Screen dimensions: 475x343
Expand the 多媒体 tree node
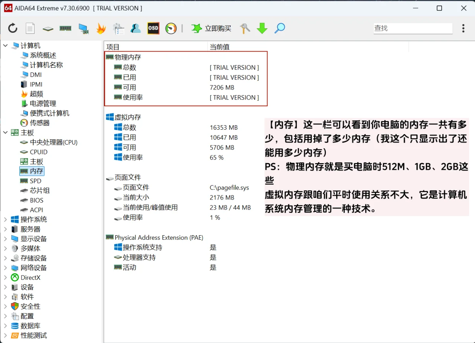(6, 249)
